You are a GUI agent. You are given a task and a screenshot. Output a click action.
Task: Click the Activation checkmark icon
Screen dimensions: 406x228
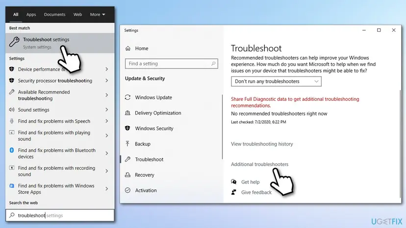point(127,190)
